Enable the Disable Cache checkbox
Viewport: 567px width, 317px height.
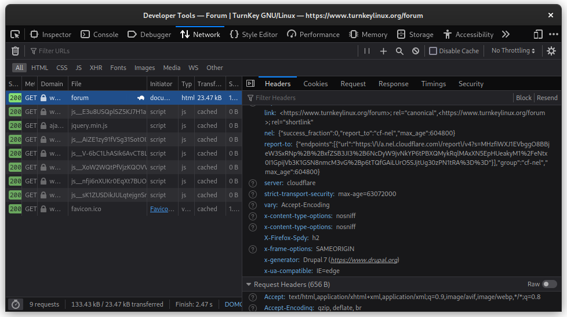coord(433,51)
